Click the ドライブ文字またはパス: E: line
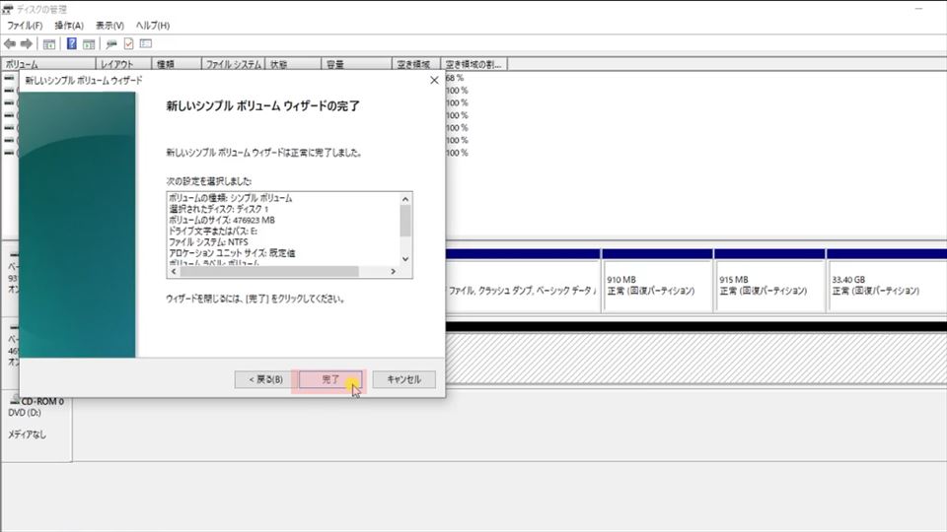The image size is (947, 532). click(x=213, y=231)
